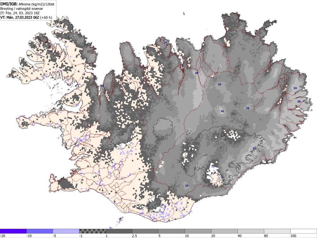Viewport: 317px width, 238px height.
Task: Click the "-20" legend scale label
Action: [x=3, y=236]
